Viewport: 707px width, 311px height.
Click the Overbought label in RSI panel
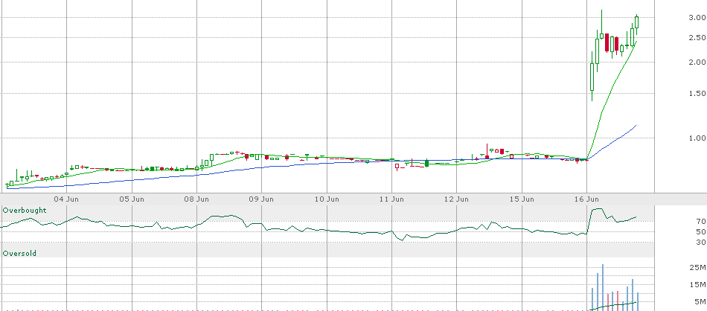coord(25,211)
